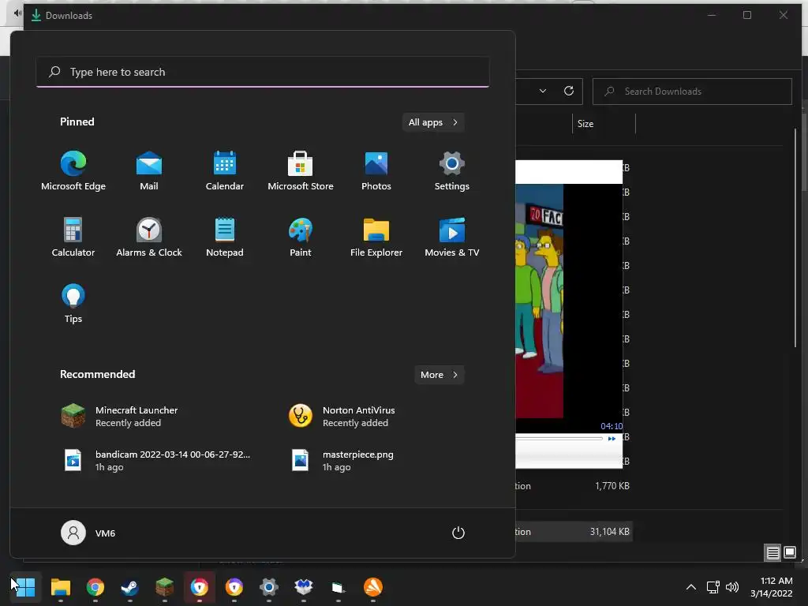Screen dimensions: 808x606
Task: Open Microsoft Store from Start menu
Action: pyautogui.click(x=301, y=171)
